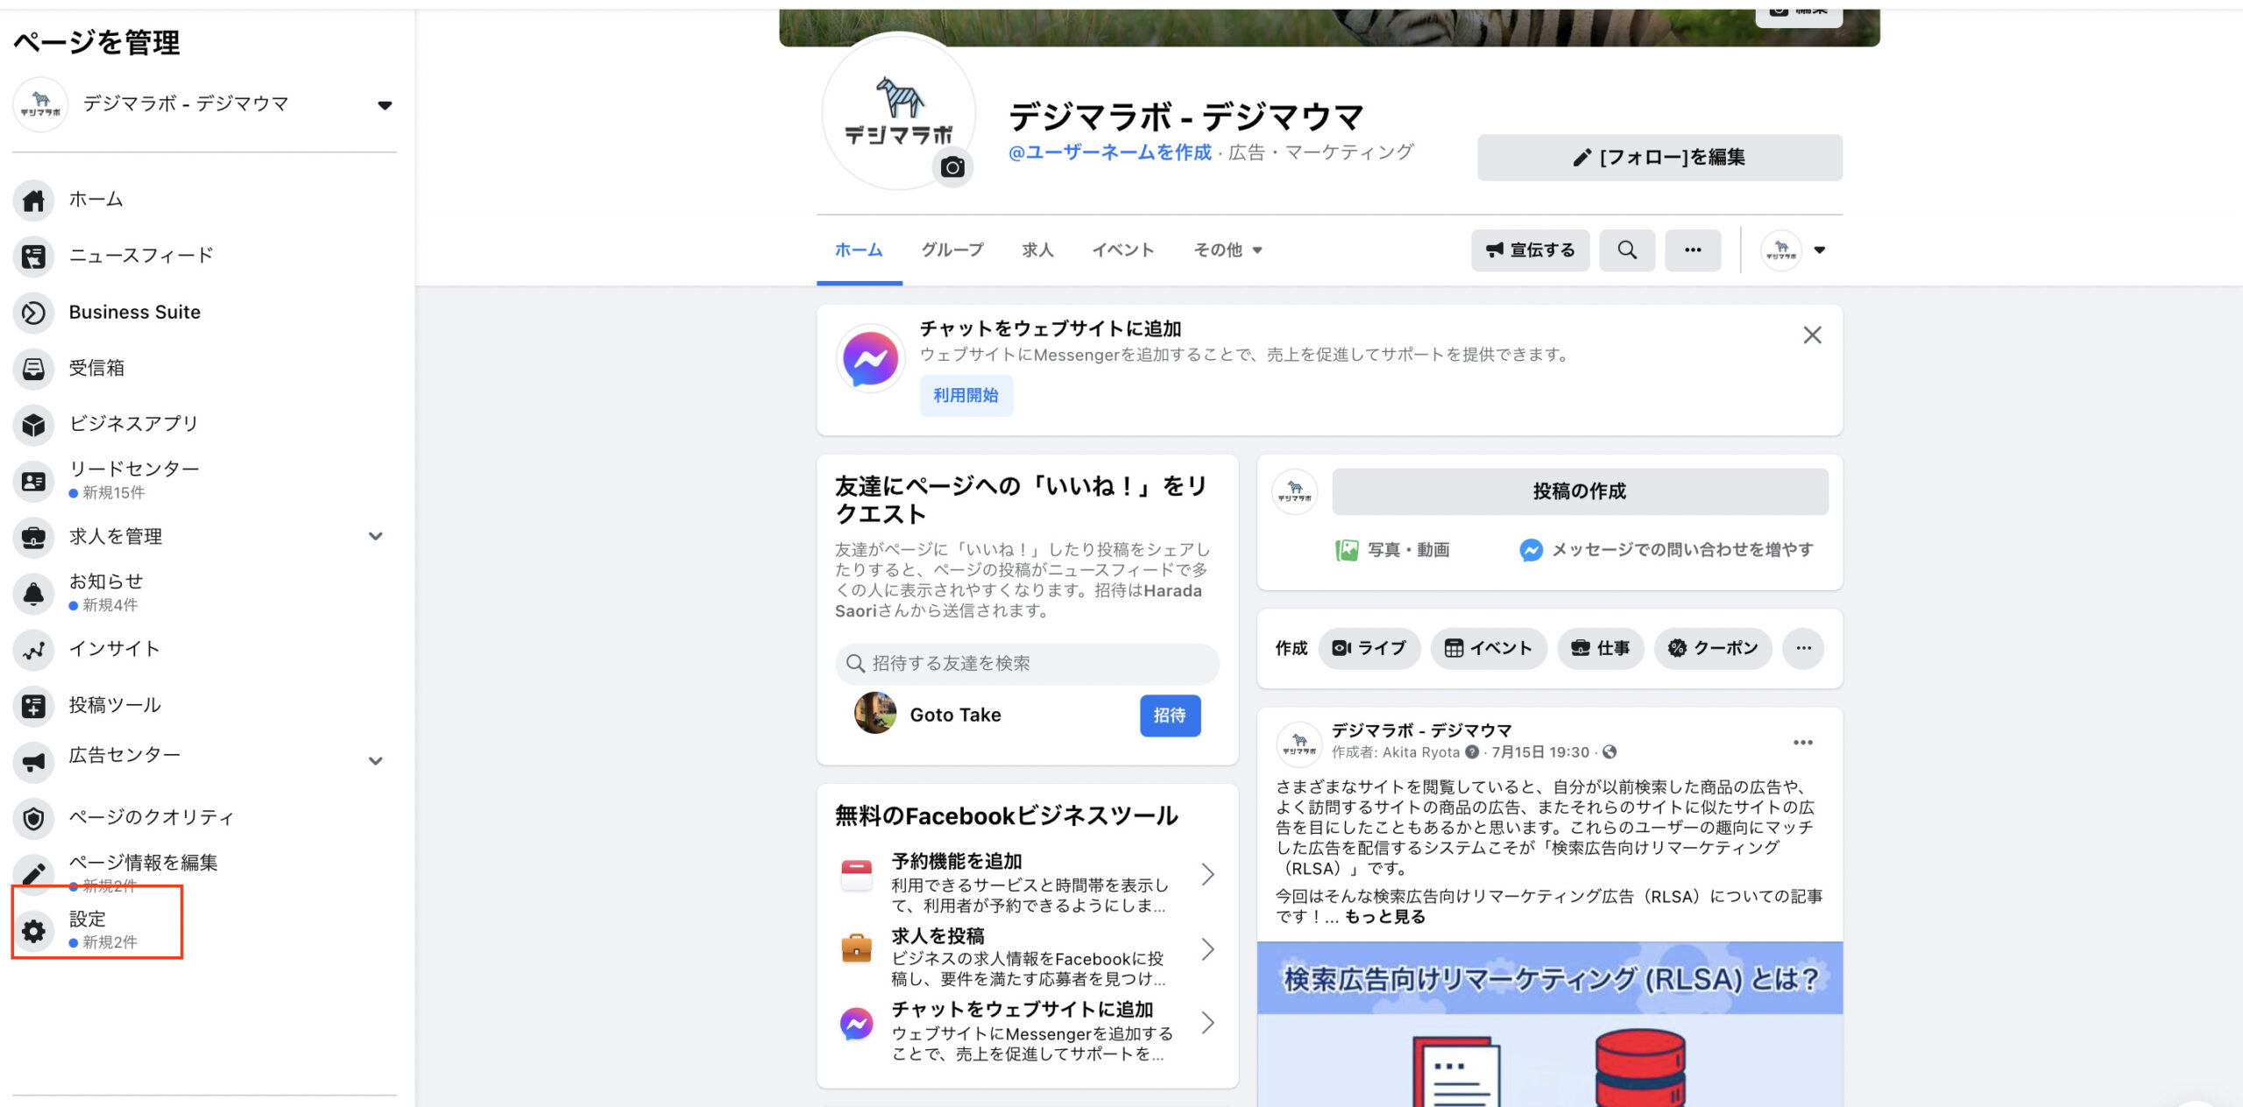Open the three-dots menu next to search

pos(1692,250)
